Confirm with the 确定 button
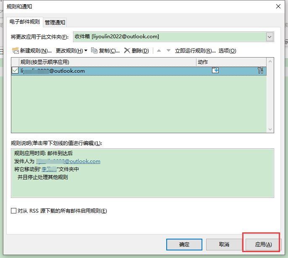 tap(184, 244)
